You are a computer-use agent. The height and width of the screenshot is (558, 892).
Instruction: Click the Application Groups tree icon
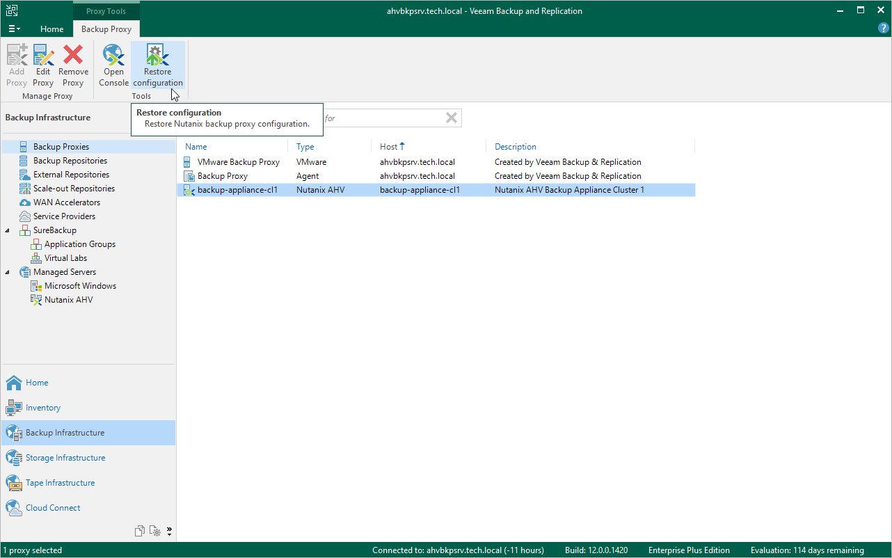click(36, 244)
